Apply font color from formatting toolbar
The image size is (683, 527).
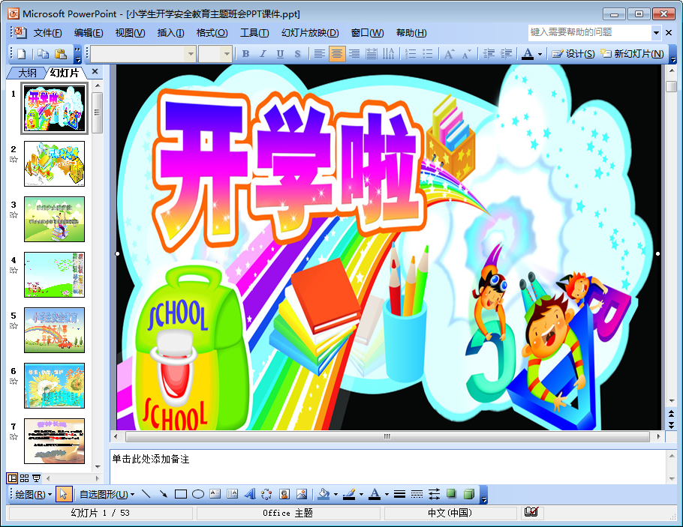point(528,54)
